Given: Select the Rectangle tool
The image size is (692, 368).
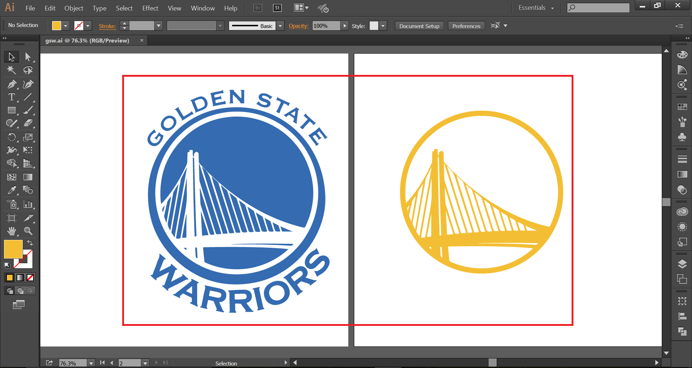Looking at the screenshot, I should tap(12, 110).
